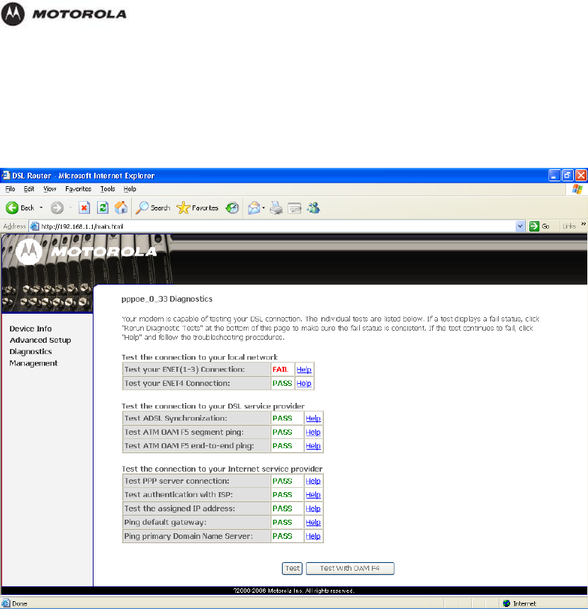Image resolution: width=588 pixels, height=609 pixels.
Task: Open the Back button history dropdown arrow
Action: click(x=41, y=207)
